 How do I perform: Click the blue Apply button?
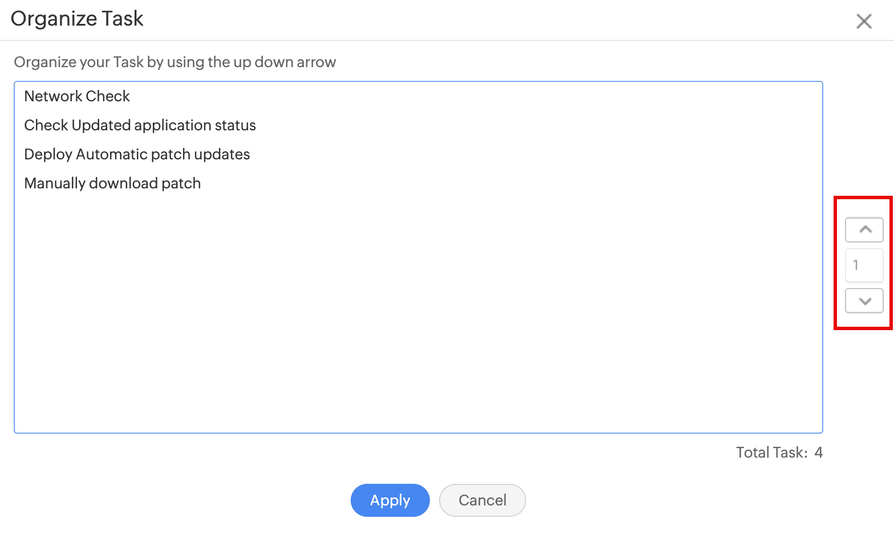(390, 500)
